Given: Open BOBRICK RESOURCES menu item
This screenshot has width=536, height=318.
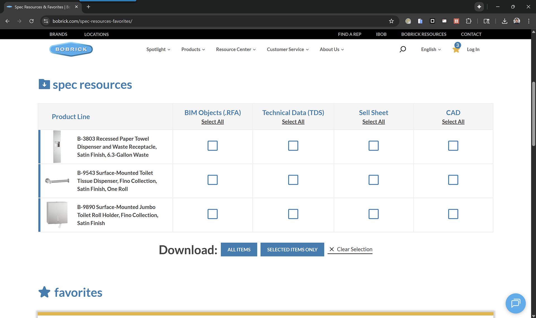Looking at the screenshot, I should [423, 34].
